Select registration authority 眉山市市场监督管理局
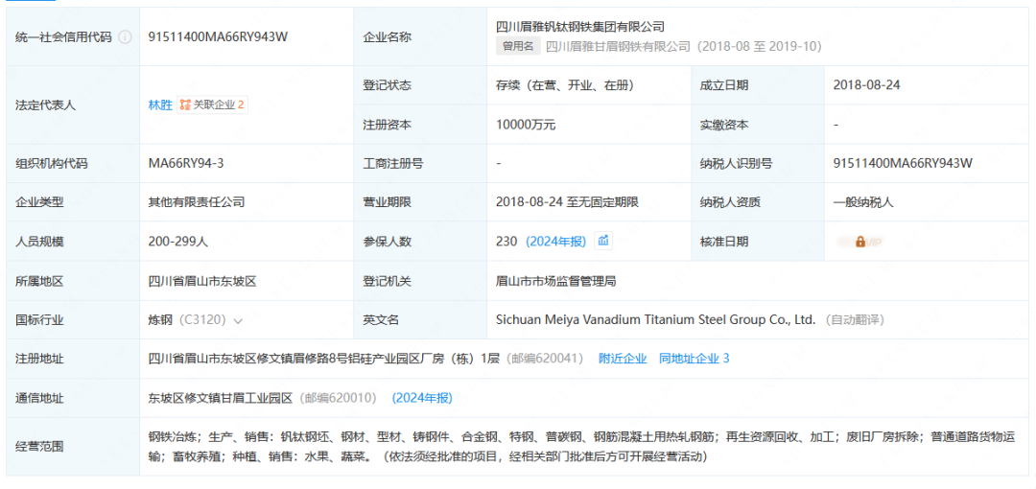The width and height of the screenshot is (1036, 489). click(555, 281)
